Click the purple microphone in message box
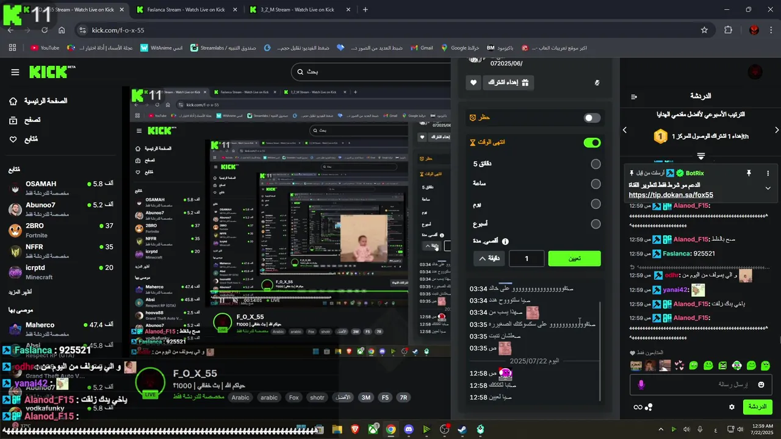Screen dimensions: 781x439 [x=641, y=385]
